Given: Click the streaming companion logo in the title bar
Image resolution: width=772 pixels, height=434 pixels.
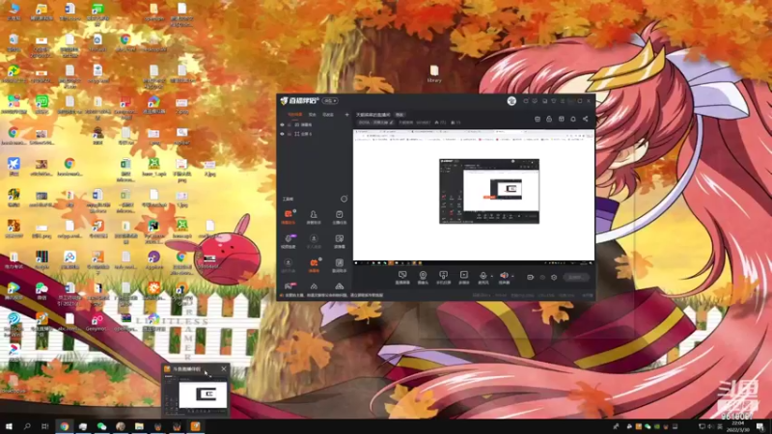Looking at the screenshot, I should 299,101.
